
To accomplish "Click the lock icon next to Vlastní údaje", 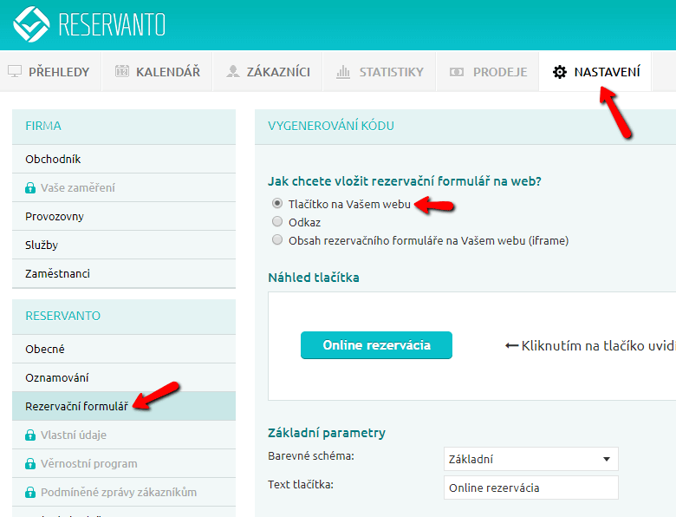I will (30, 435).
